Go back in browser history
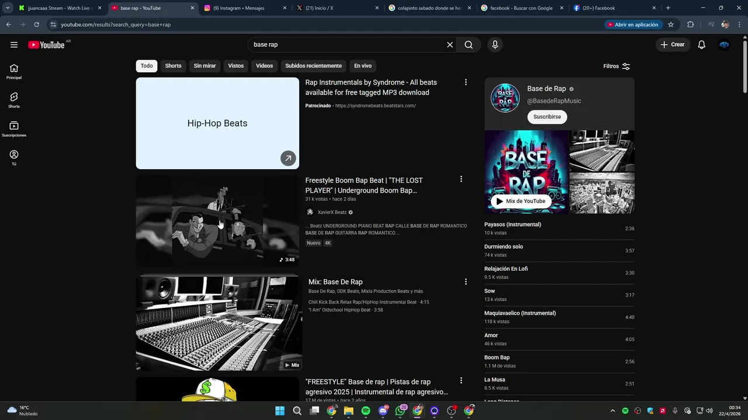Image resolution: width=748 pixels, height=420 pixels. click(8, 24)
